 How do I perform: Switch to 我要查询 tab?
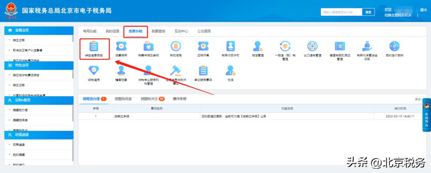point(158,31)
